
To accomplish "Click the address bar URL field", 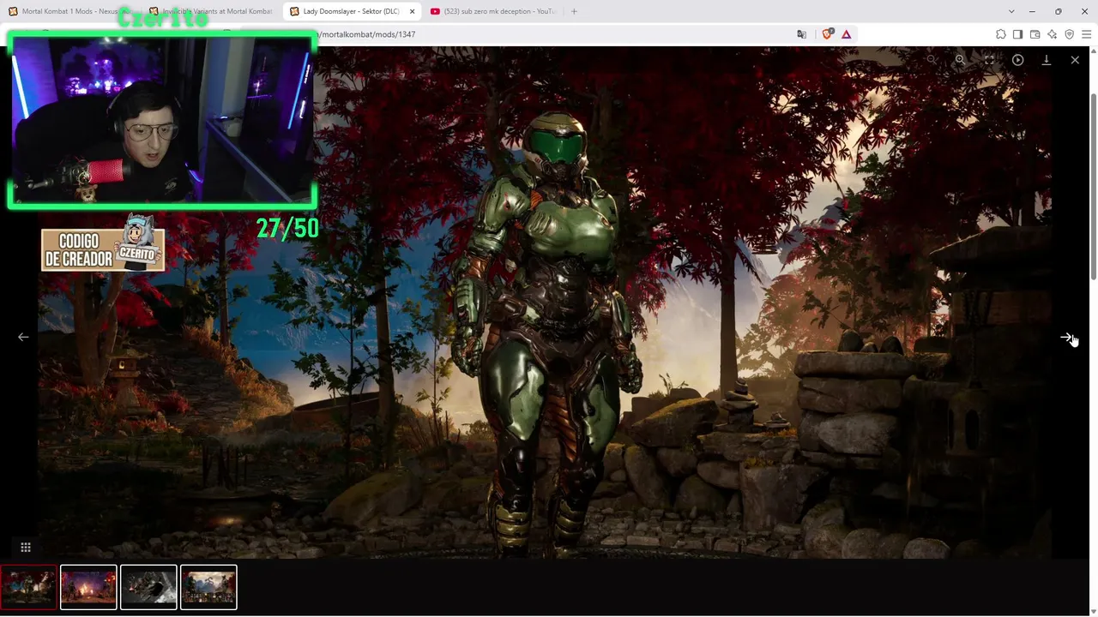I will 549,34.
